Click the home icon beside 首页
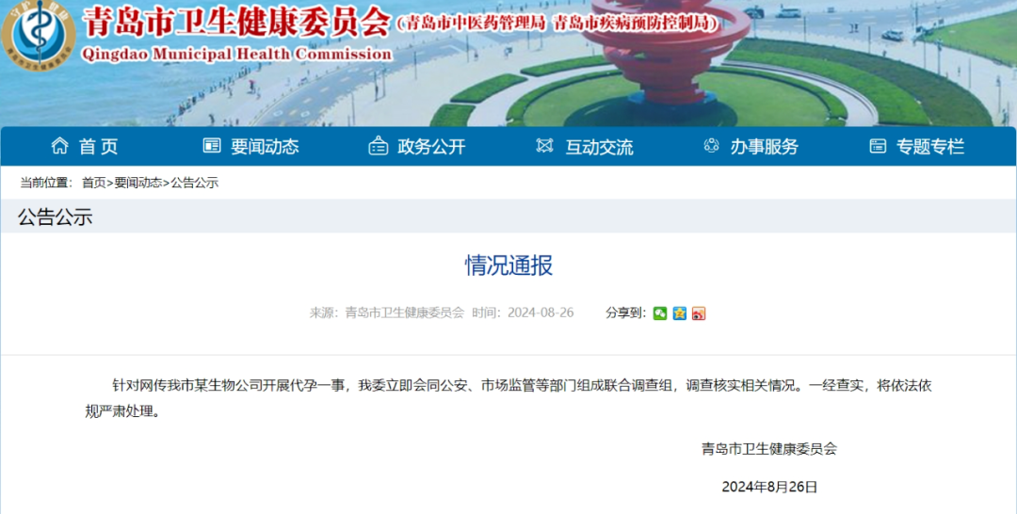This screenshot has width=1017, height=514. [x=59, y=146]
